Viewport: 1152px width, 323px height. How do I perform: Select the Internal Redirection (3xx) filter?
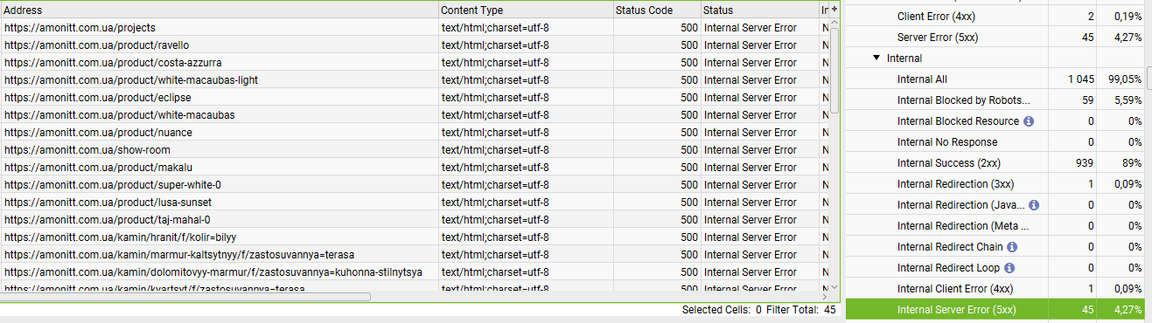coord(995,184)
